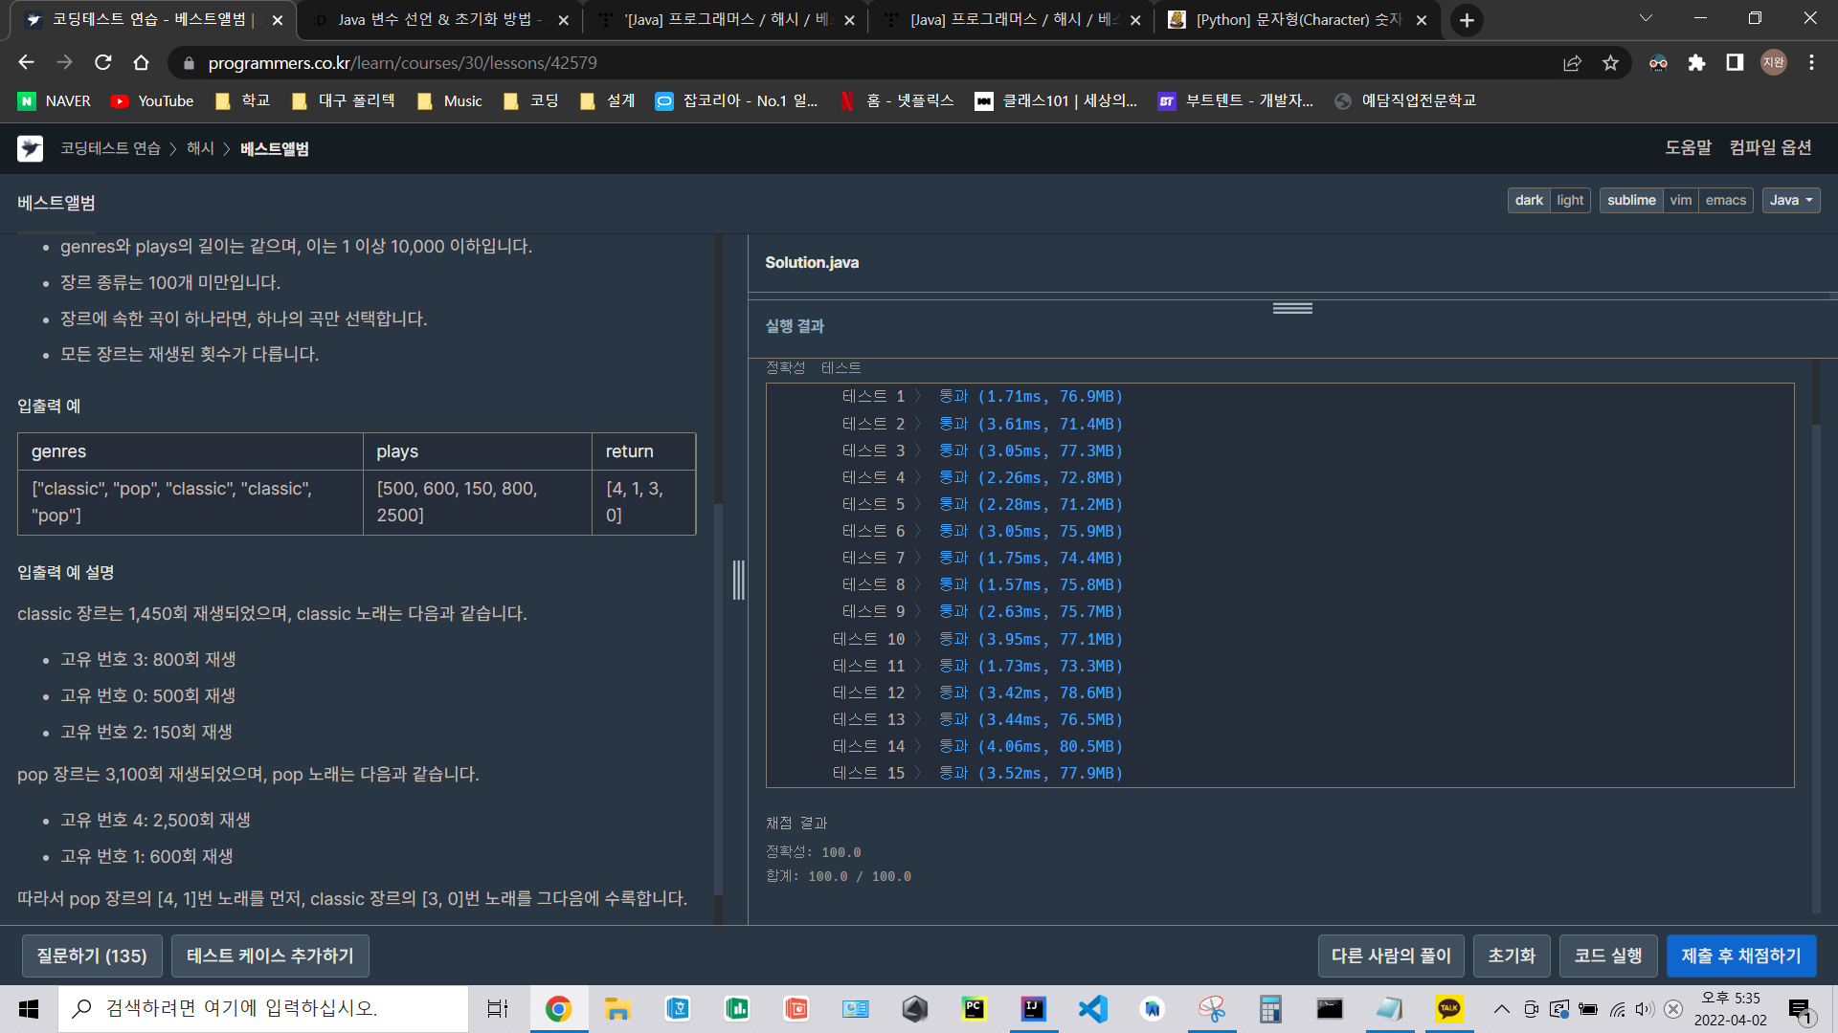Click the Programmers logo icon
Image resolution: width=1838 pixels, height=1033 pixels.
(31, 148)
